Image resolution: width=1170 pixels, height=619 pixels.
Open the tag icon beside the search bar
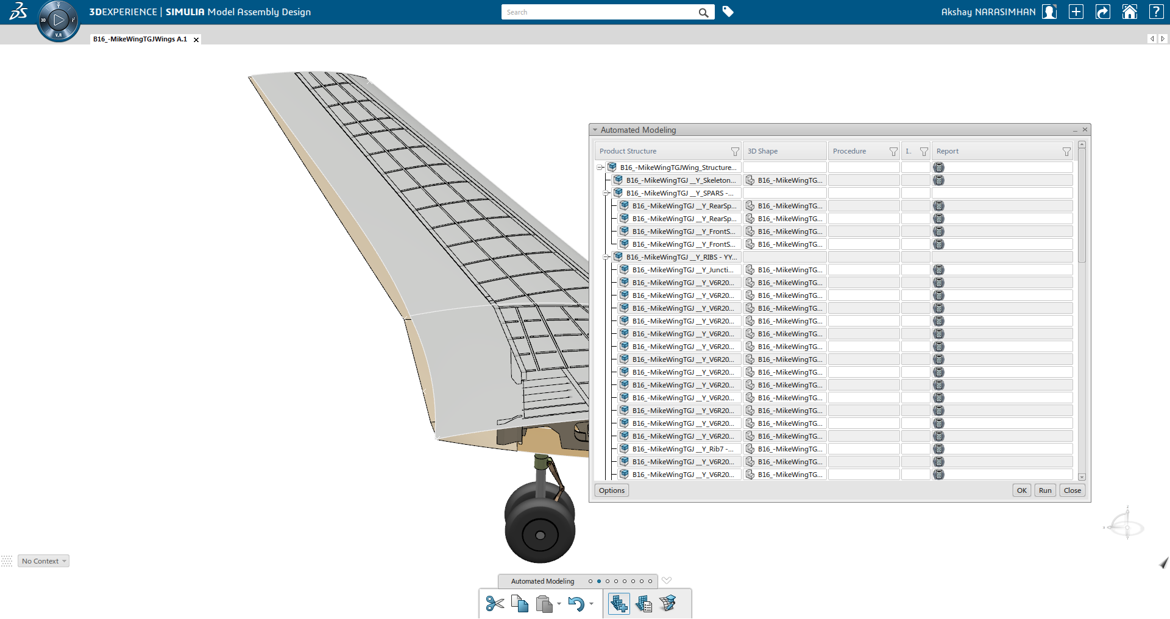pyautogui.click(x=728, y=12)
